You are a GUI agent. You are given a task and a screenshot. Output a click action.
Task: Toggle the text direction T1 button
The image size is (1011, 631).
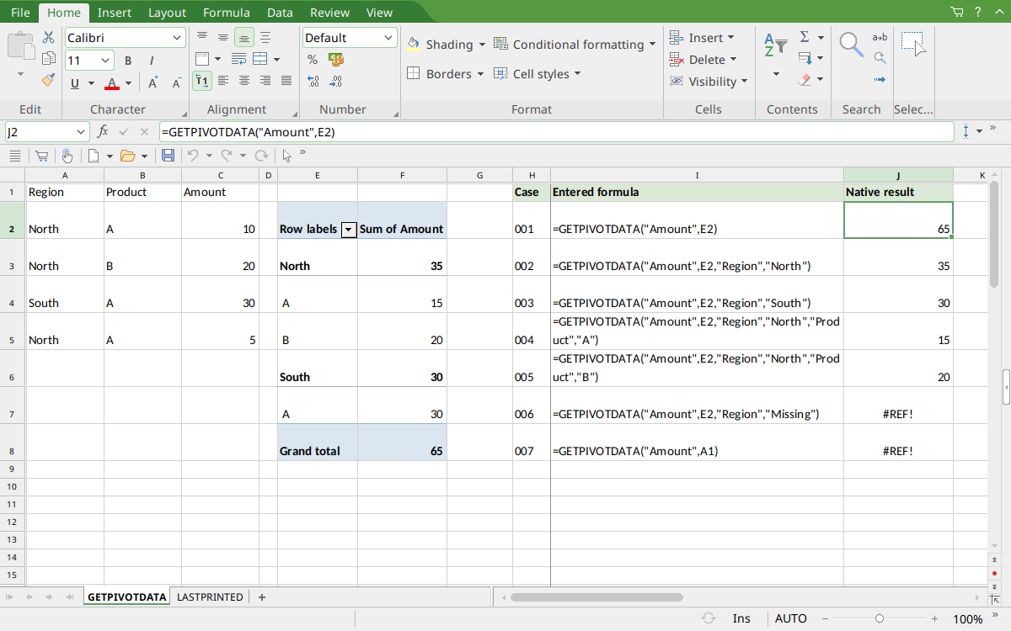pos(201,82)
